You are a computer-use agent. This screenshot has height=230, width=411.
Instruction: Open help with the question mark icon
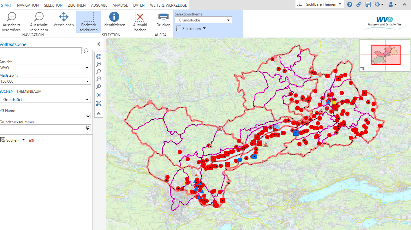point(350,4)
